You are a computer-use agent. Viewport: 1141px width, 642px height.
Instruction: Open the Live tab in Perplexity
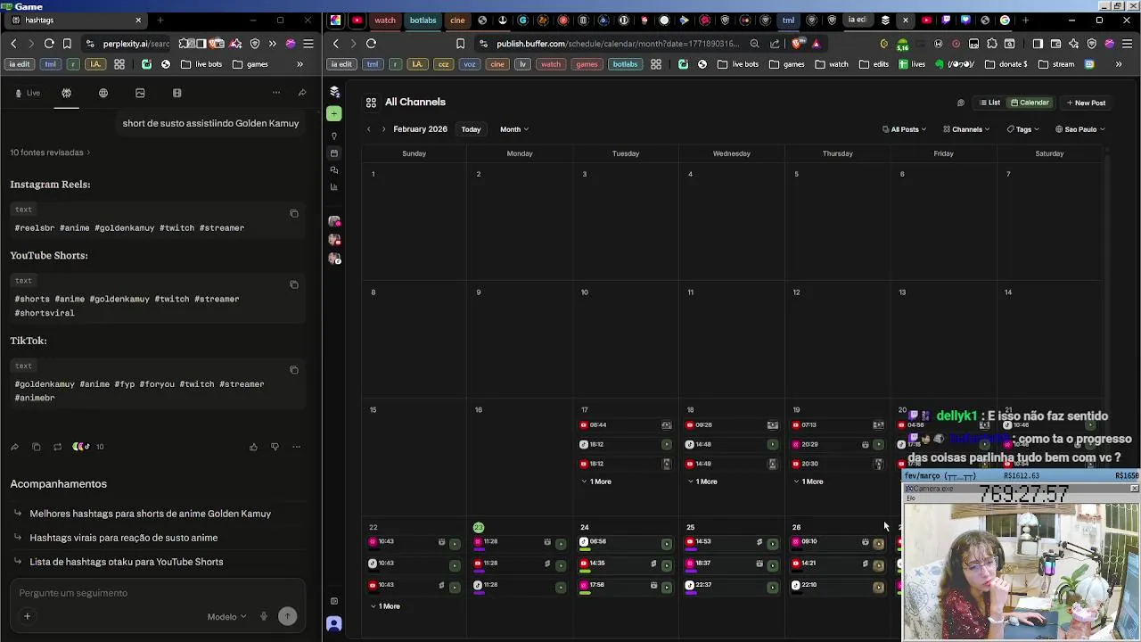28,93
